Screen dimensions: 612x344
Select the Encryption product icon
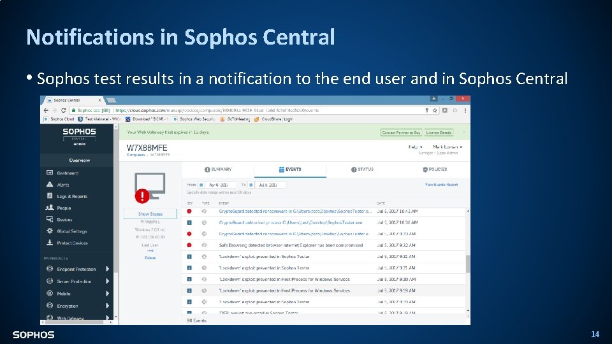[x=50, y=306]
